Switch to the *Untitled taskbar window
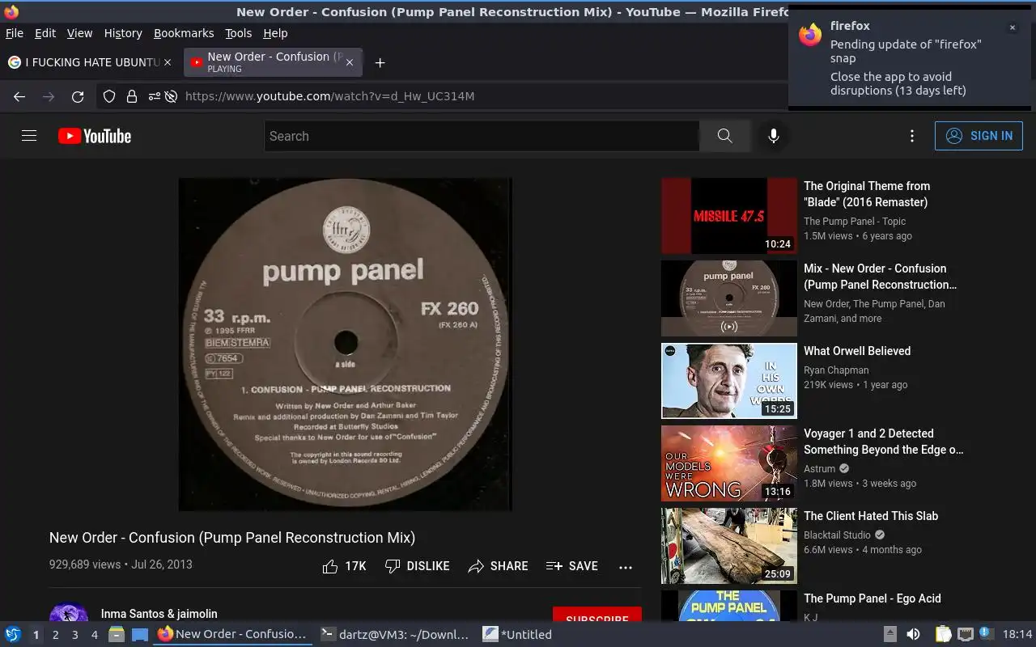The image size is (1036, 647). (518, 634)
